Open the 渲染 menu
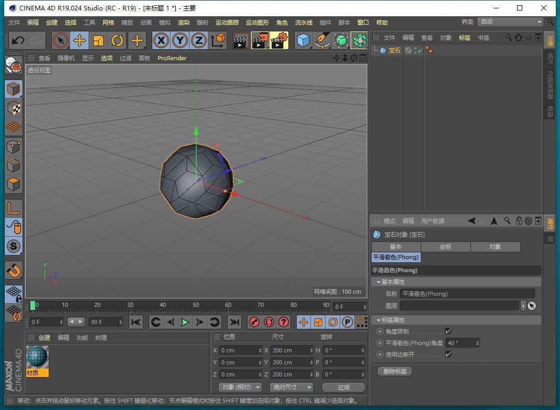The image size is (560, 410). (184, 23)
